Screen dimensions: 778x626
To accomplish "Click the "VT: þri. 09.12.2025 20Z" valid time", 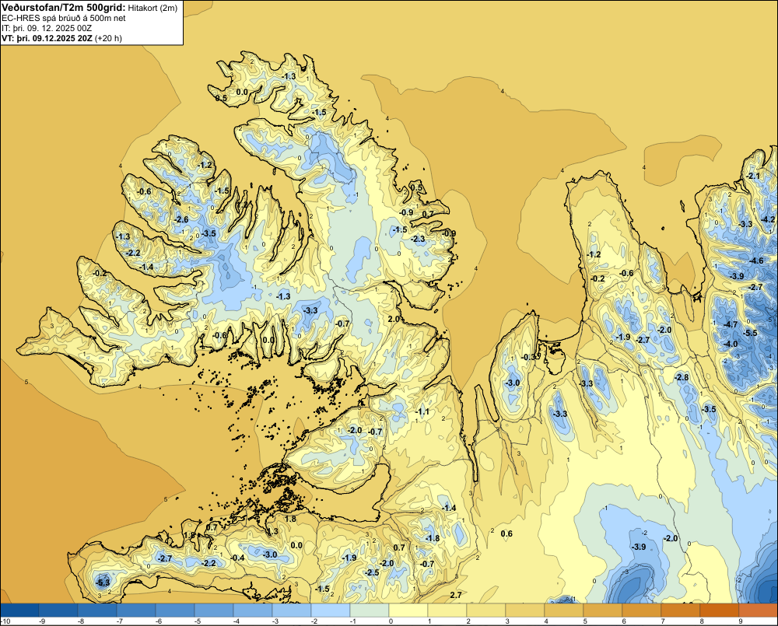I will click(47, 37).
